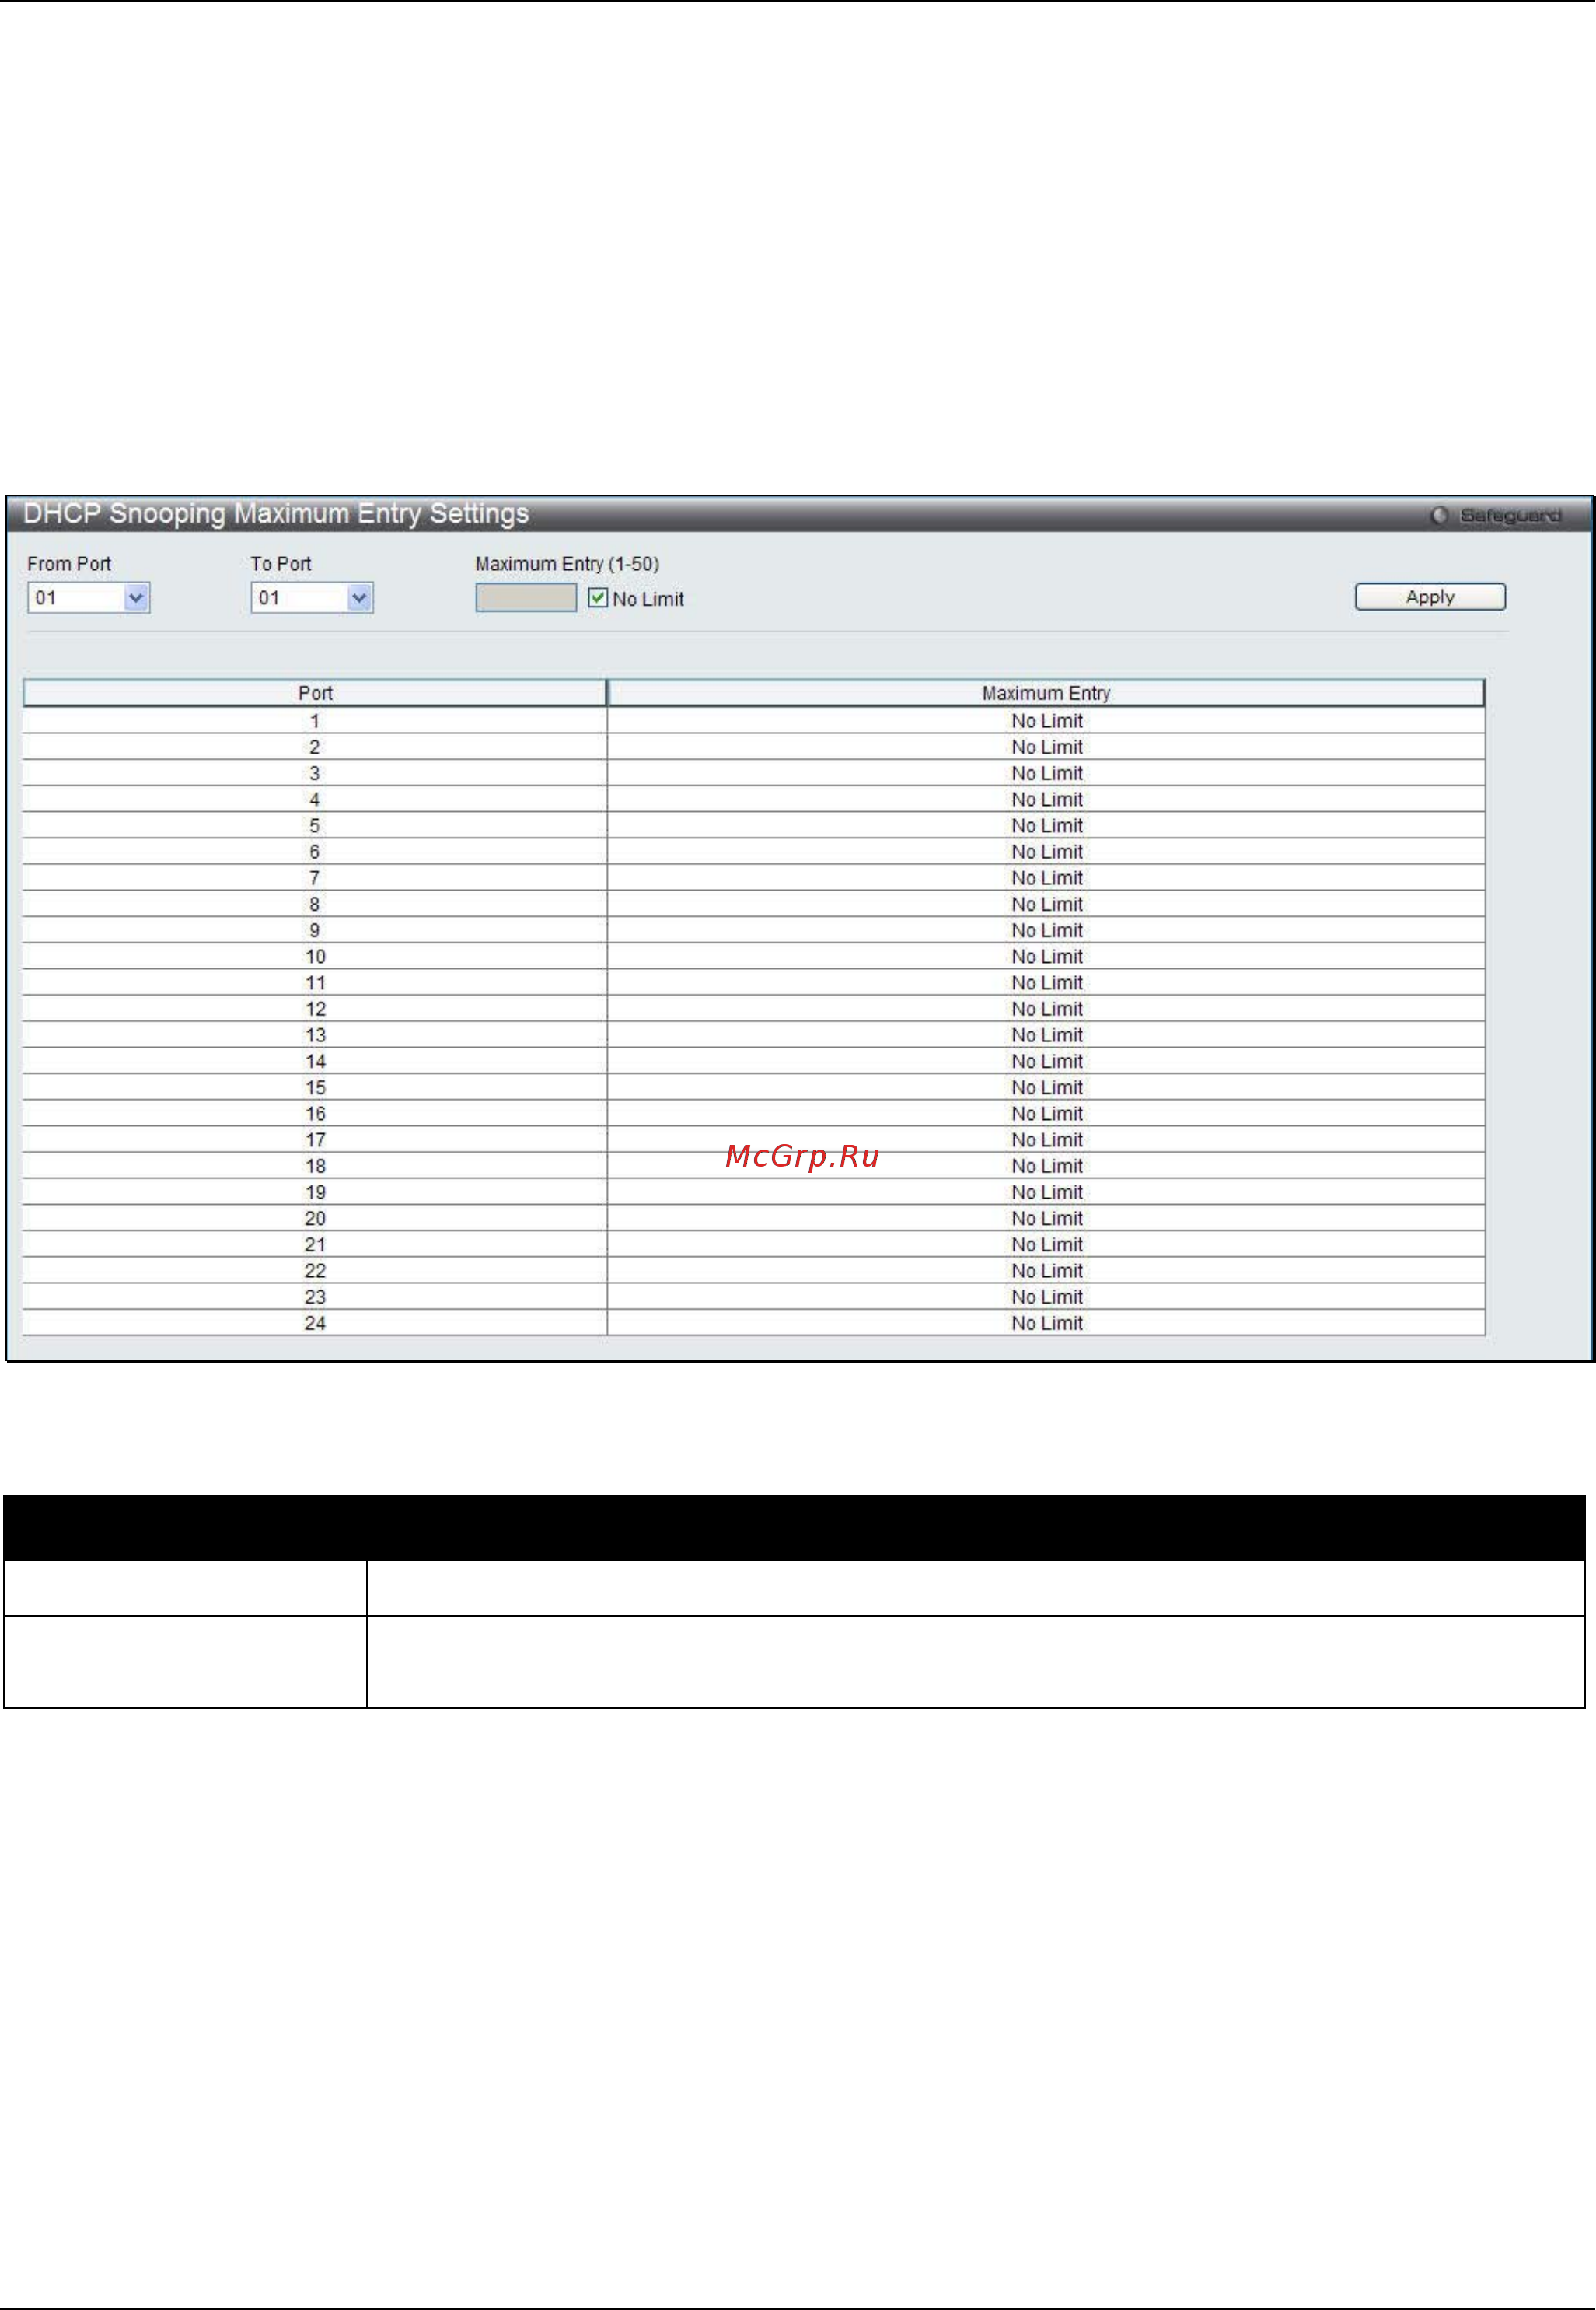Image resolution: width=1596 pixels, height=2310 pixels.
Task: Click the Maximum Entry input field
Action: pyautogui.click(x=526, y=598)
